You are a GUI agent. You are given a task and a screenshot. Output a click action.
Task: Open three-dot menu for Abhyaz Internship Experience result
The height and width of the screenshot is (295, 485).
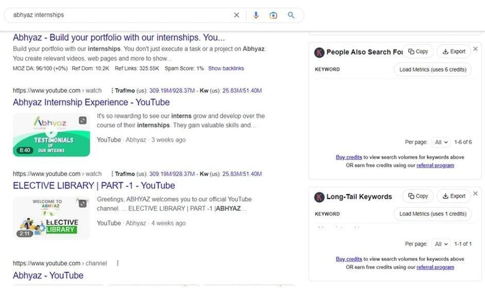coord(112,90)
